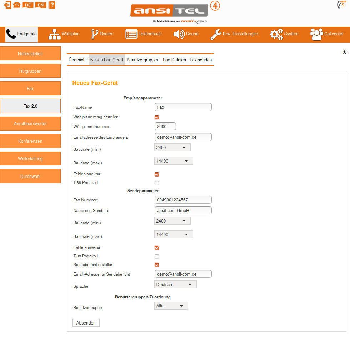350x337 pixels.
Task: Toggle Sendebericht erstellen checkbox
Action: click(157, 265)
